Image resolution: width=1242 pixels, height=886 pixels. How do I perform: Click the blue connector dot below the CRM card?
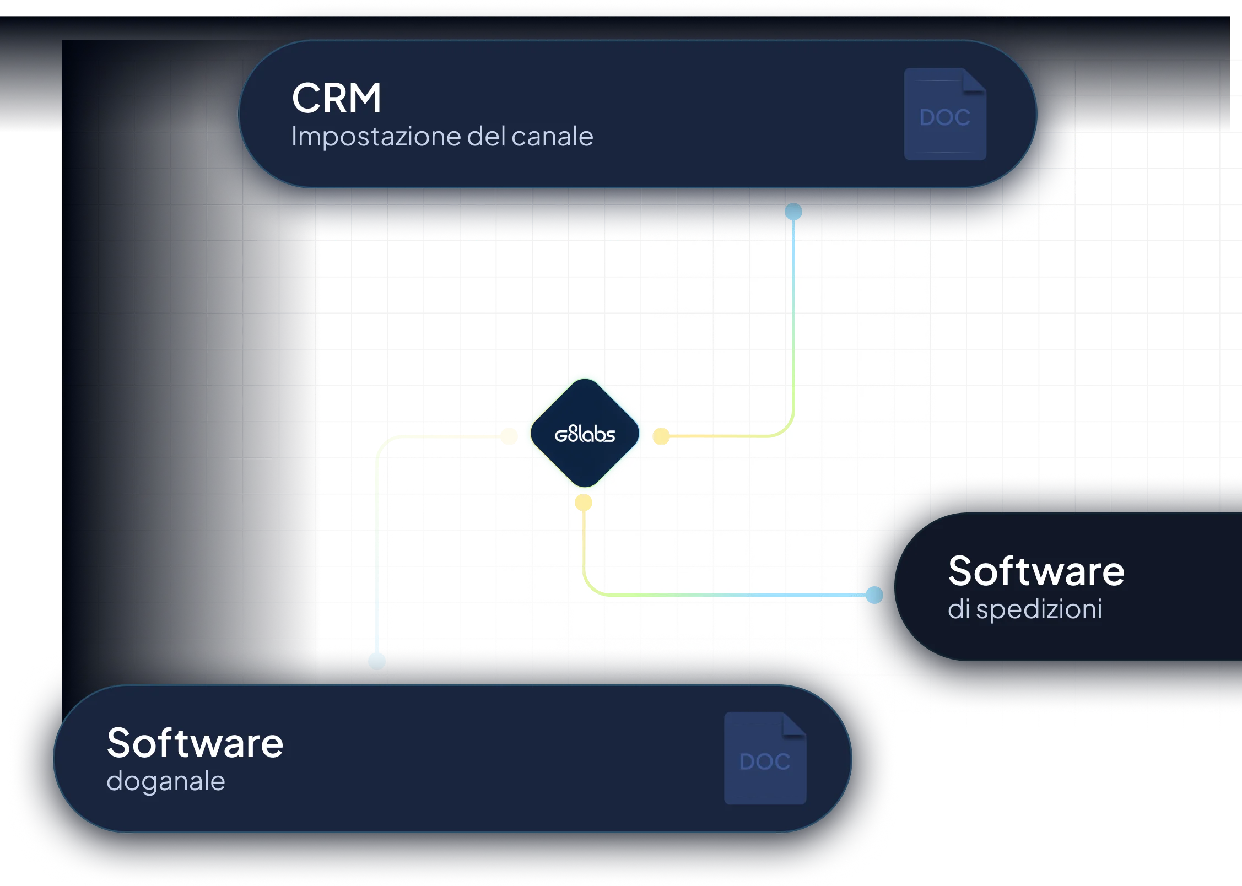[x=793, y=212]
